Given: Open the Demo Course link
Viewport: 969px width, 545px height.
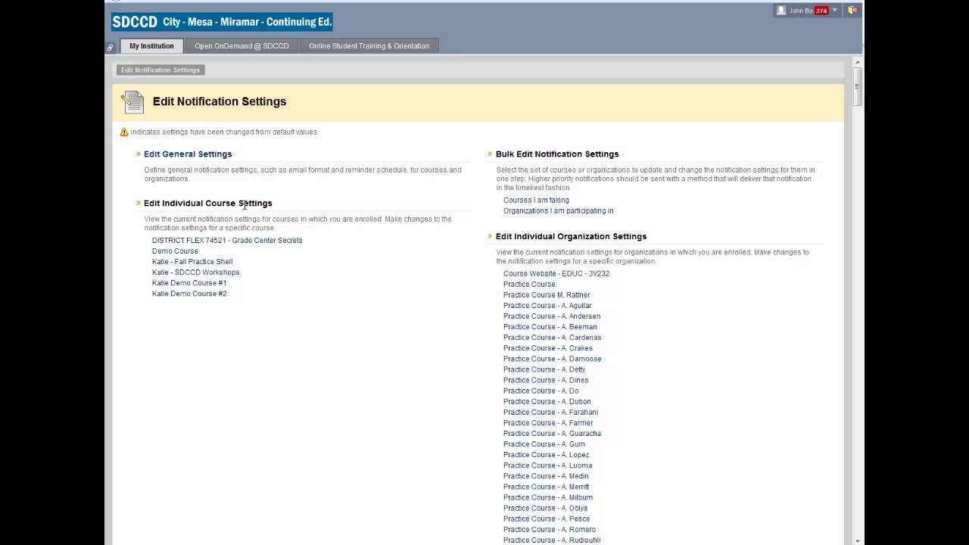Looking at the screenshot, I should pyautogui.click(x=175, y=251).
